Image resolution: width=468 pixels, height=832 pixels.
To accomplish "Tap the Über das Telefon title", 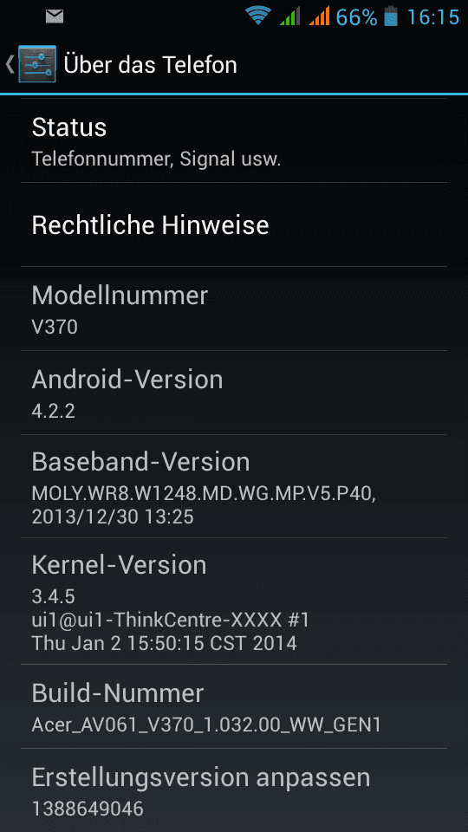I will click(x=150, y=65).
